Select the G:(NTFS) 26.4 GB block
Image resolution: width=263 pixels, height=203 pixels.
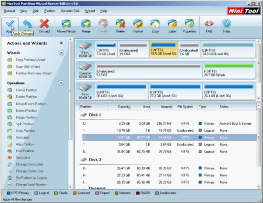[x=121, y=91]
